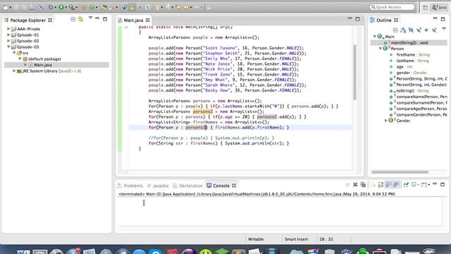Click the Open Perspective icon
Screen dimensions: 451x254
pyautogui.click(x=425, y=8)
